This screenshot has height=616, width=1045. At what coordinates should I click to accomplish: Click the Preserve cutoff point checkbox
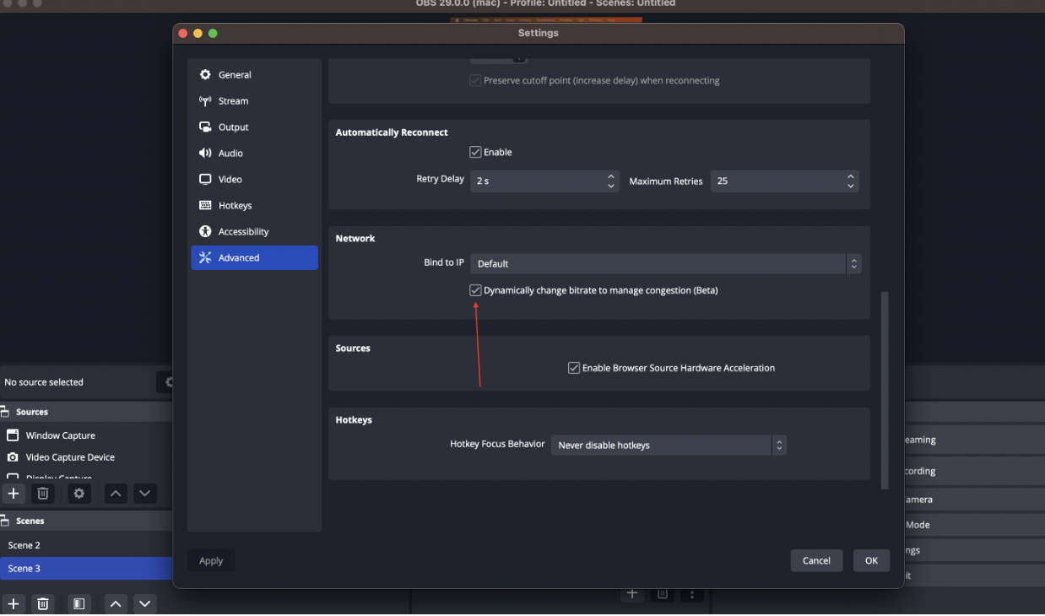[475, 81]
